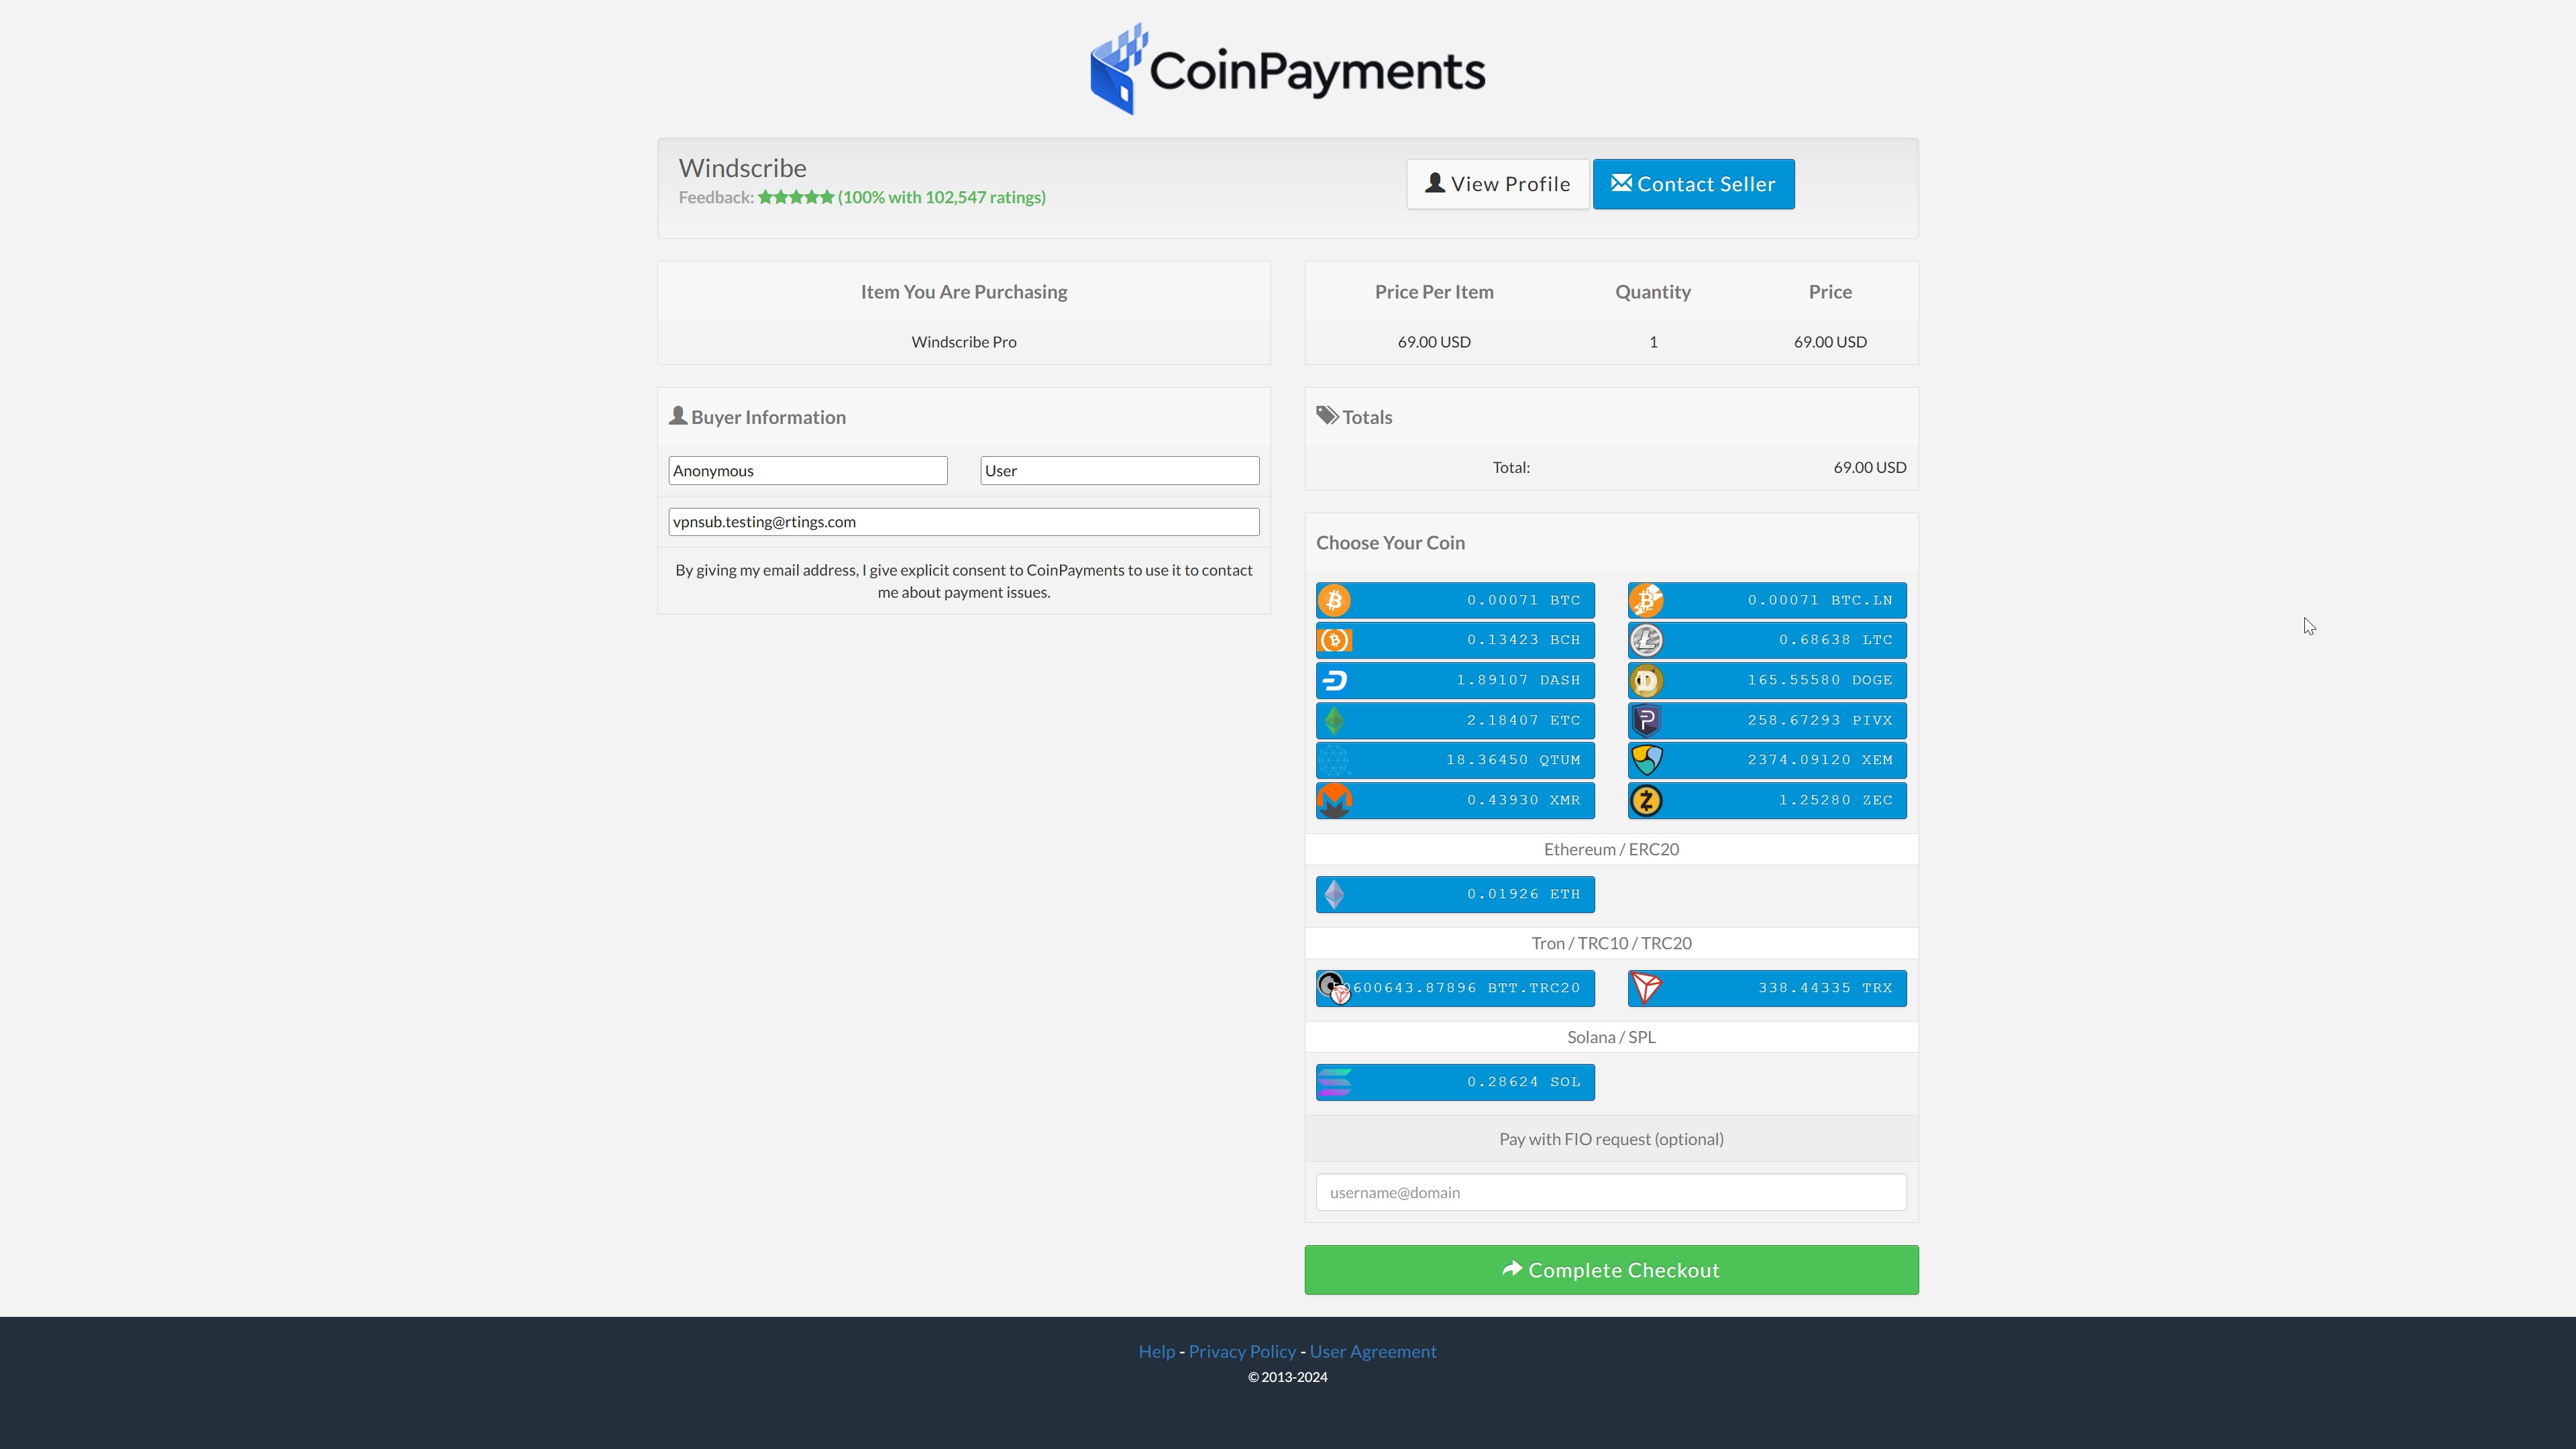2576x1449 pixels.
Task: Click the buyer email address field
Action: [963, 522]
